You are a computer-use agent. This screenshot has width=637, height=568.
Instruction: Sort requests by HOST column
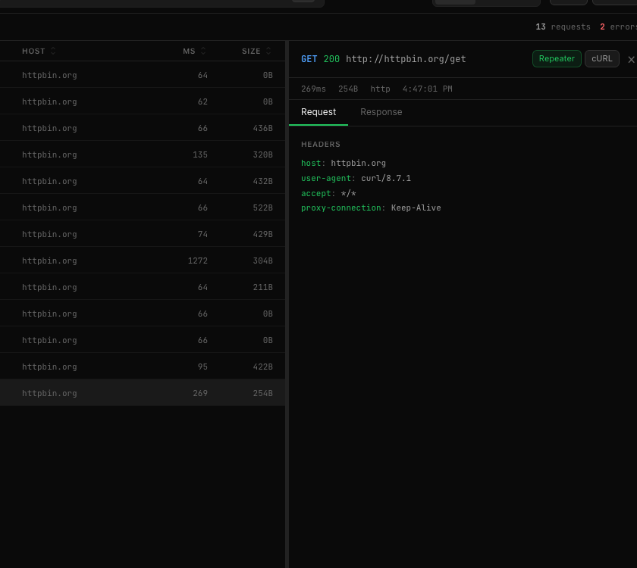click(39, 51)
